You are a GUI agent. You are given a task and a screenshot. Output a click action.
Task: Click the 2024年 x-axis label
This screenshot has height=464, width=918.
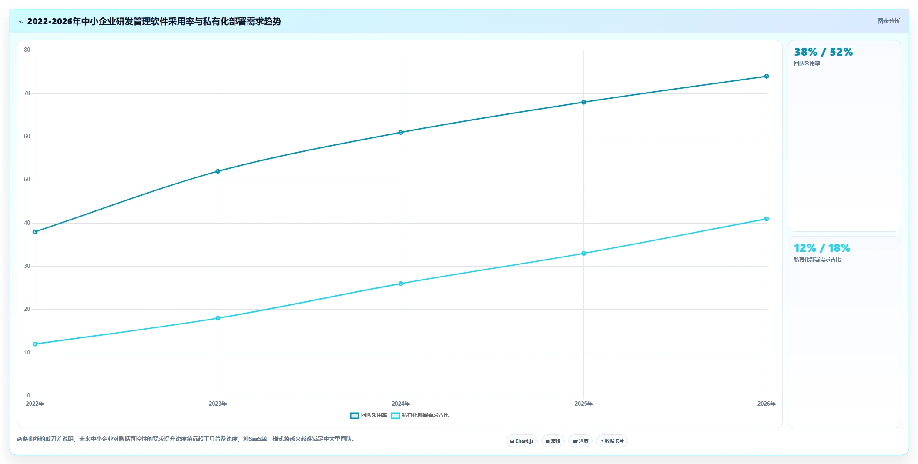(401, 404)
